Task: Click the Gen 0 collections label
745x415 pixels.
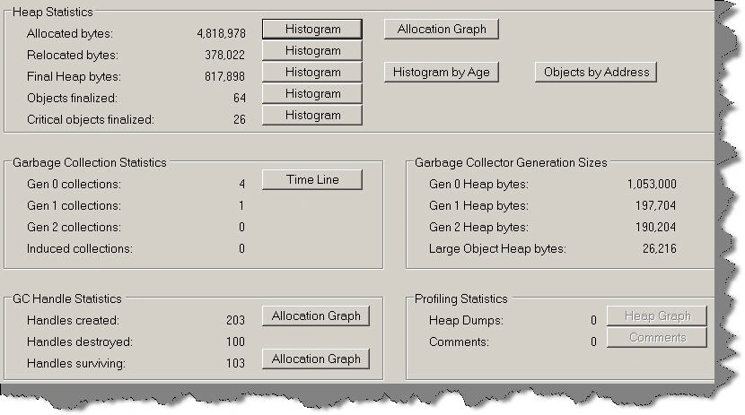Action: [74, 184]
